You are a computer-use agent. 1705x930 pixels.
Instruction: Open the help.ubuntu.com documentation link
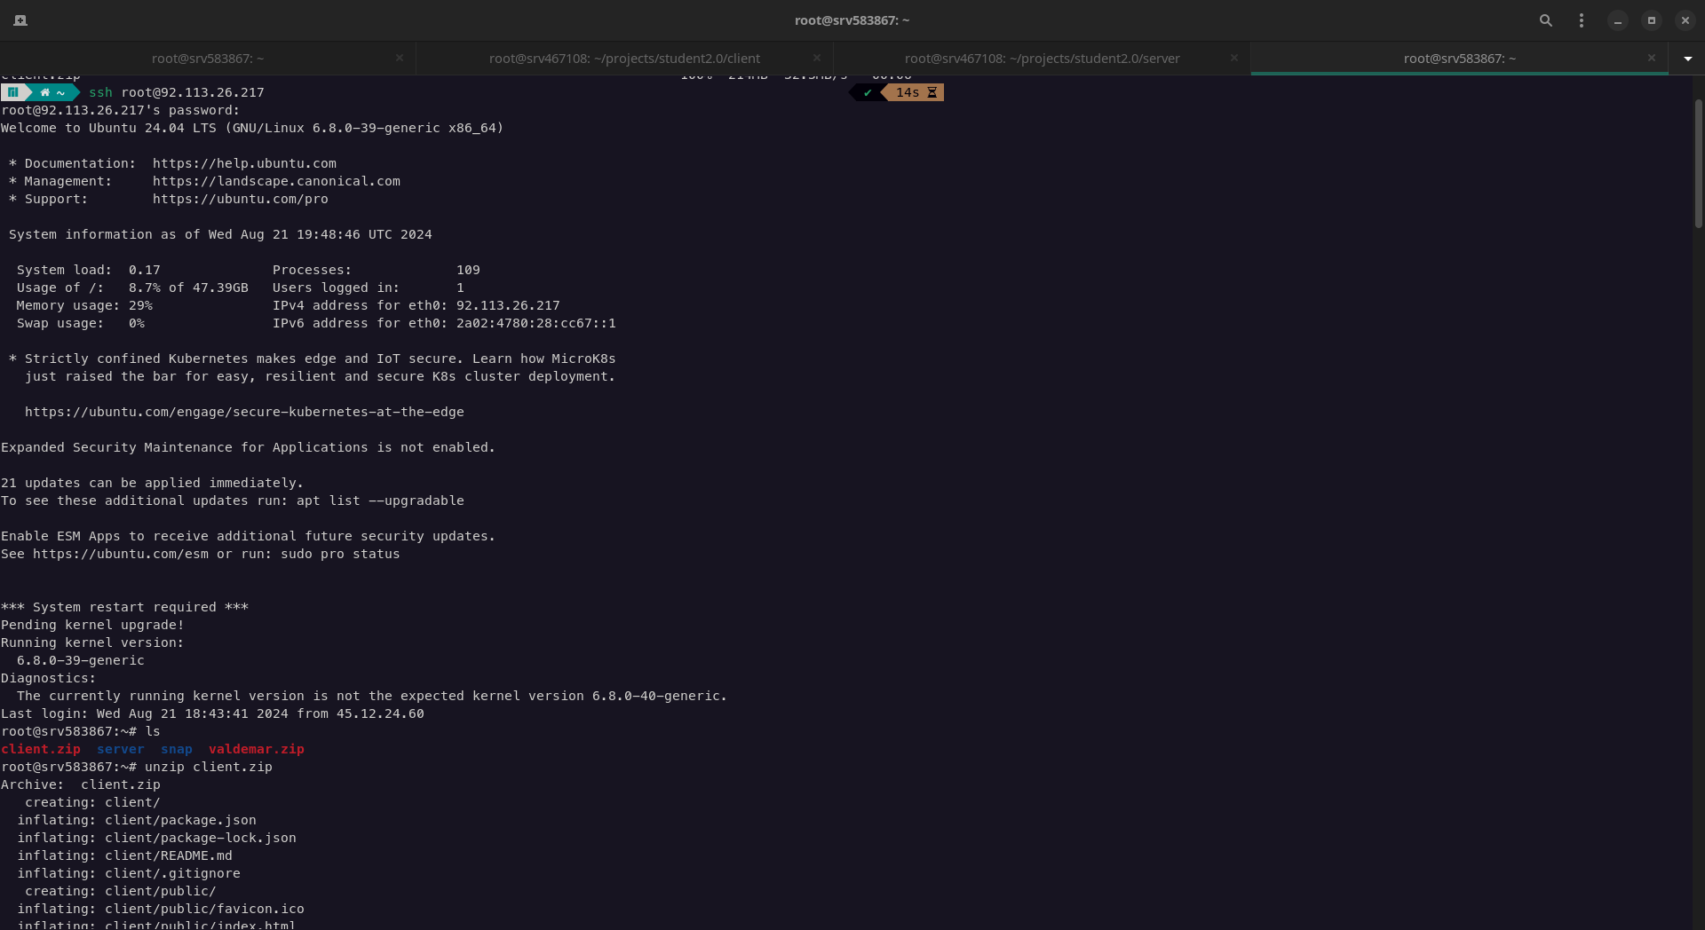244,163
